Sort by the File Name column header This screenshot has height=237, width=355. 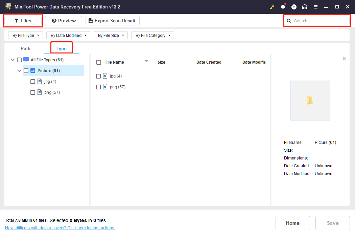(115, 62)
